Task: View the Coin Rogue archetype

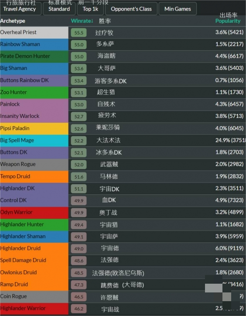Action: click(x=34, y=296)
